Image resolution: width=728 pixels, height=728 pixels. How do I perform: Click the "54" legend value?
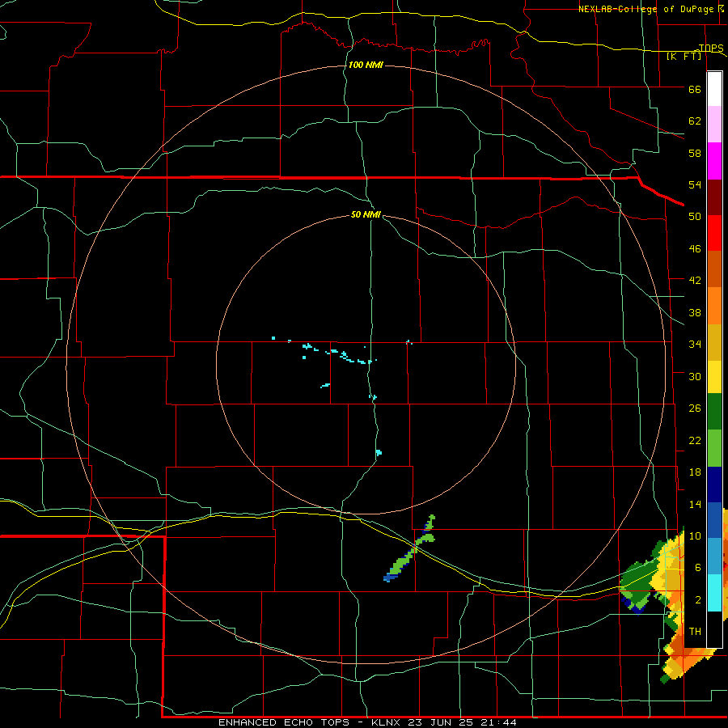[x=695, y=184]
